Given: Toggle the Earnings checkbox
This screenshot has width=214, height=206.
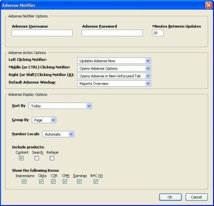Looking at the screenshot, I should click(x=79, y=182).
